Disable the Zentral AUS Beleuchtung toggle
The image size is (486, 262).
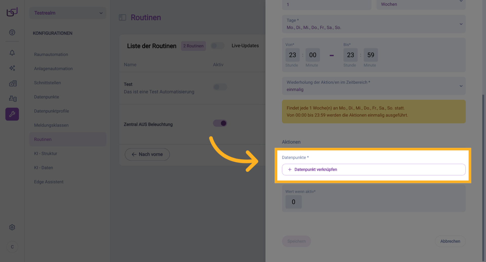[220, 123]
